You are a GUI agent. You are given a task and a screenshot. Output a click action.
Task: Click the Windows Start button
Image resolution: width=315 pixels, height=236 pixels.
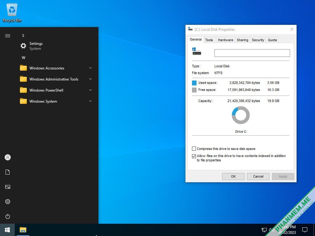point(7,230)
